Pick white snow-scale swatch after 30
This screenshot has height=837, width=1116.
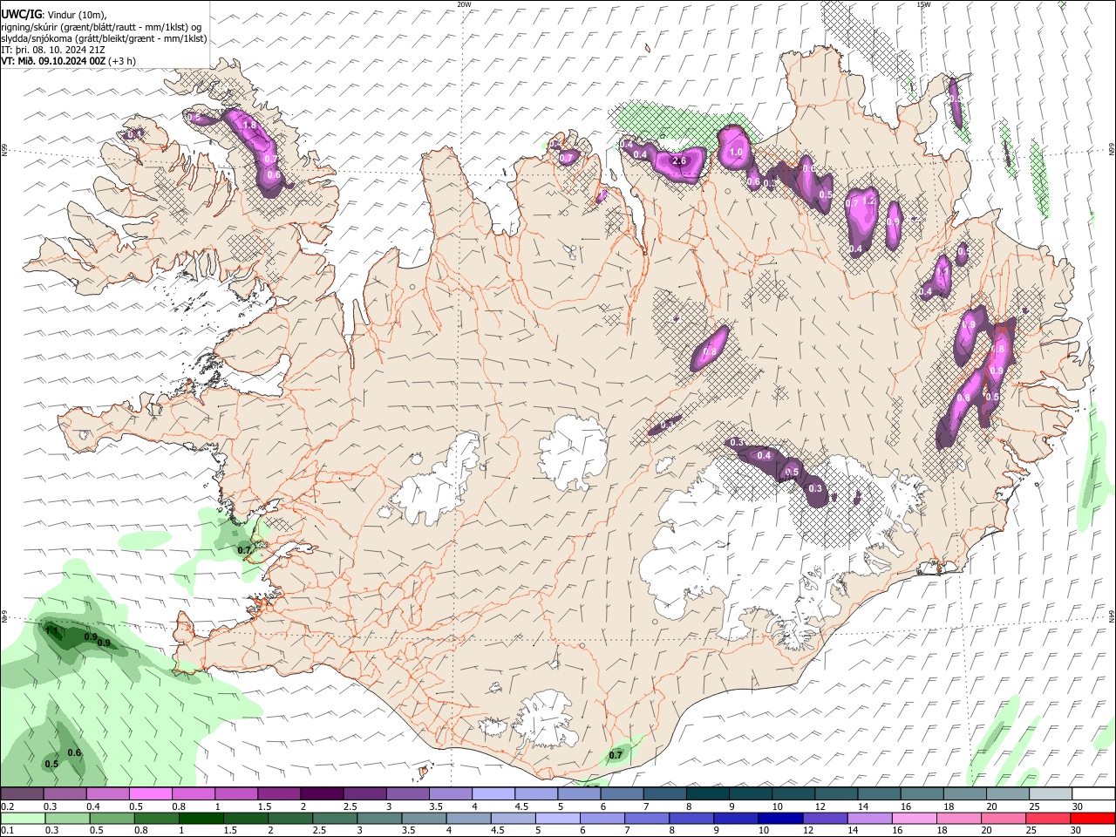pyautogui.click(x=1093, y=793)
